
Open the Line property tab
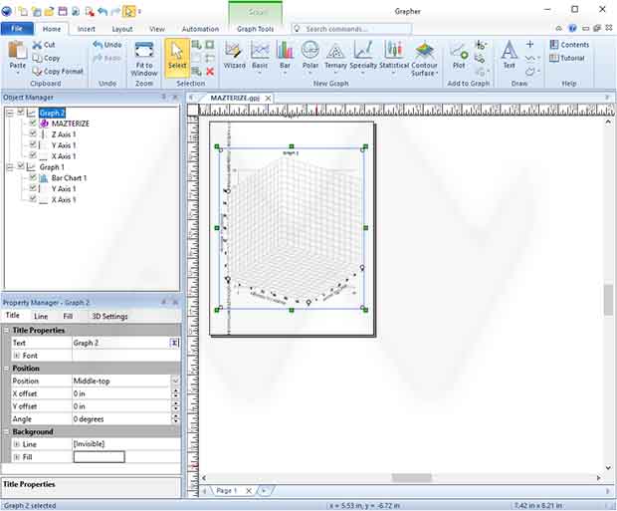point(41,316)
